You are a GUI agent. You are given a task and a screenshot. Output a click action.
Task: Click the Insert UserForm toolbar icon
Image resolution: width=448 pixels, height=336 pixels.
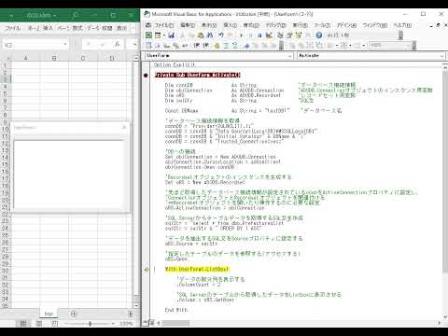(x=158, y=35)
